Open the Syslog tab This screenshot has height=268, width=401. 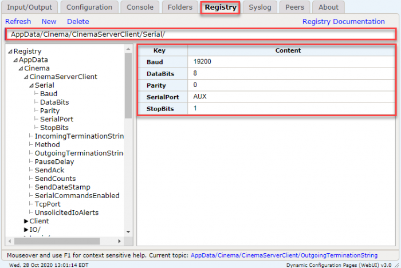coord(260,7)
